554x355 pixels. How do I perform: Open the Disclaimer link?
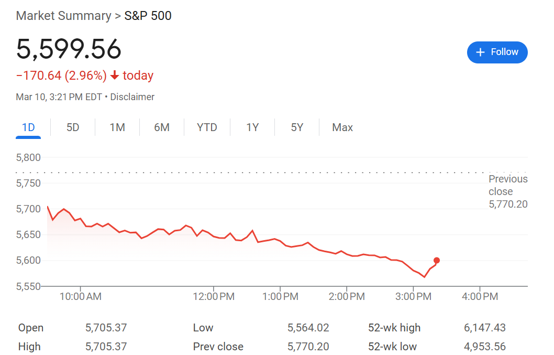tap(132, 97)
